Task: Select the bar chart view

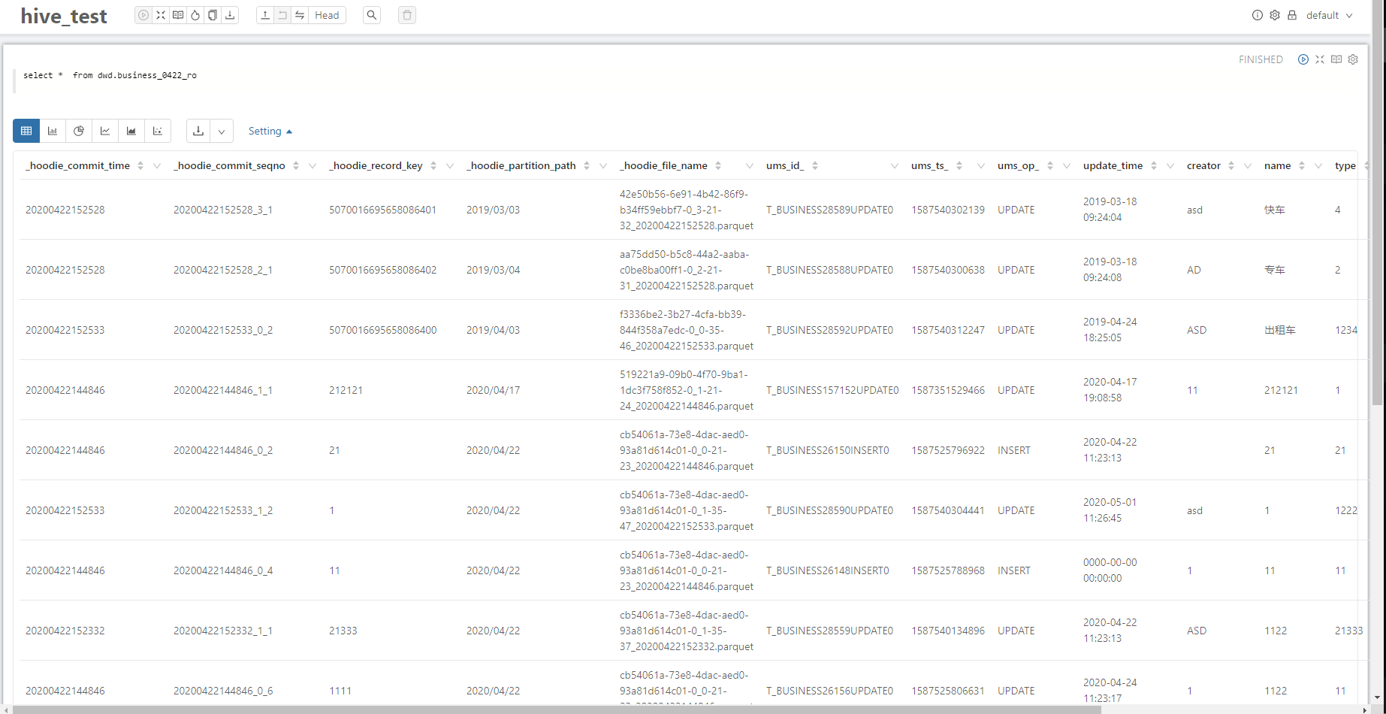Action: click(x=53, y=131)
